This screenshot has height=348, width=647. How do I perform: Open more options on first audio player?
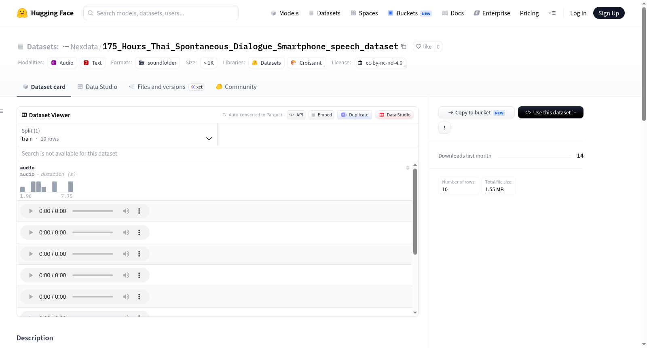(139, 211)
